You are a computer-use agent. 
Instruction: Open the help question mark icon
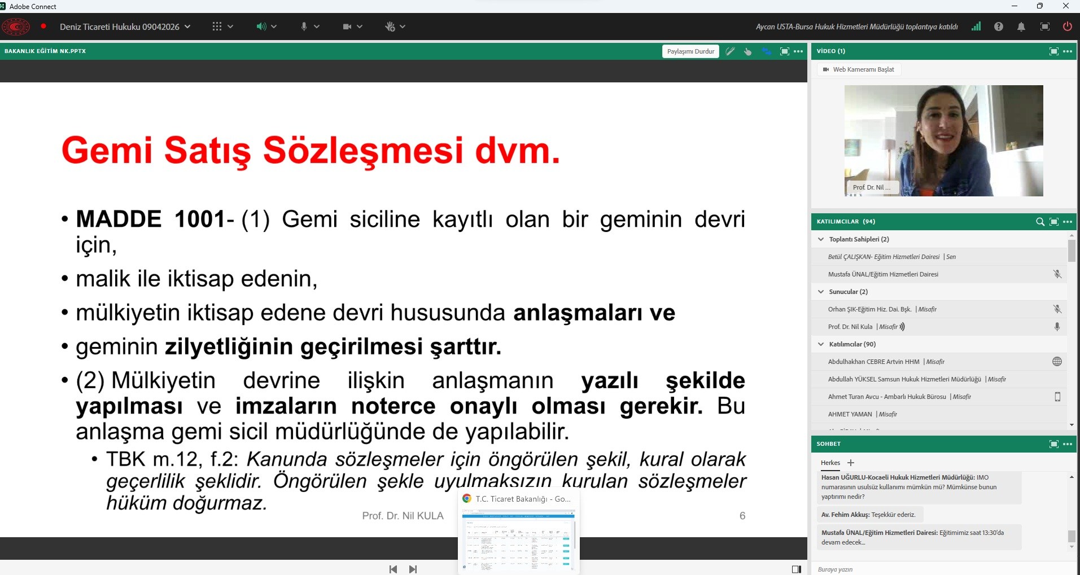point(999,27)
